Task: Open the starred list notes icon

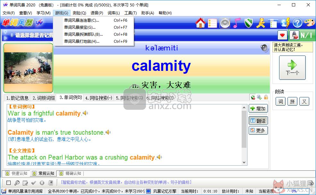Action: pos(212,23)
